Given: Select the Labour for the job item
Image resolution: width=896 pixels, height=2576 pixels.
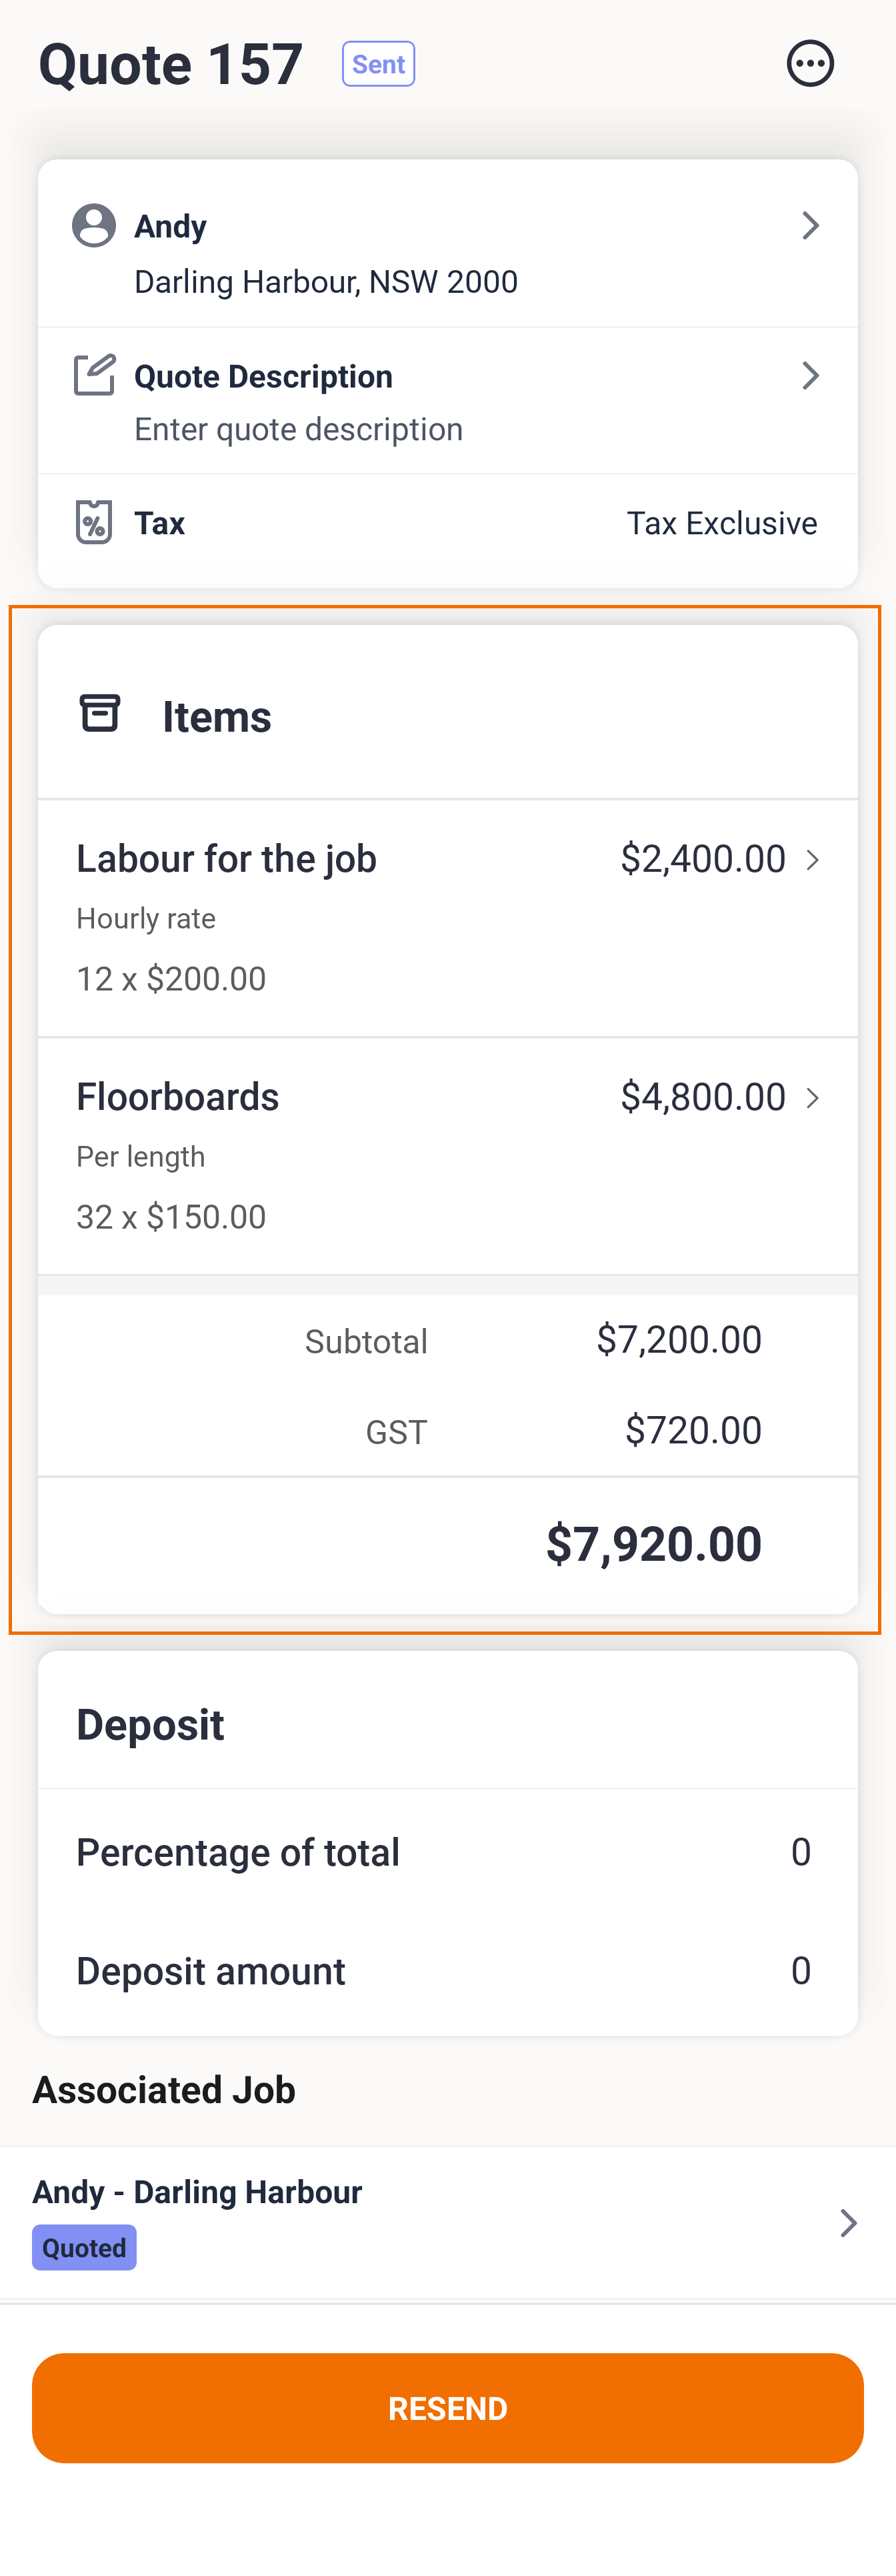Looking at the screenshot, I should click(x=227, y=859).
